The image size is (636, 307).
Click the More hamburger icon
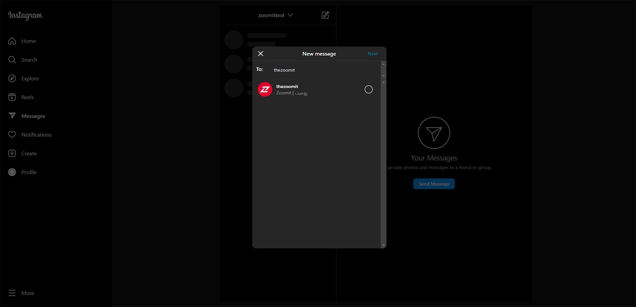coord(12,293)
